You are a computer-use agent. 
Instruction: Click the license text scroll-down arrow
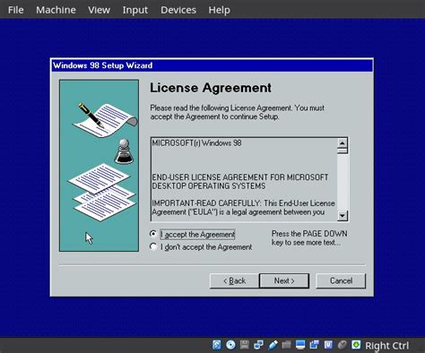click(x=343, y=216)
